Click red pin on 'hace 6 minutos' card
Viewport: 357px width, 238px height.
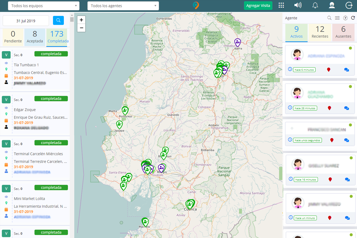point(328,70)
